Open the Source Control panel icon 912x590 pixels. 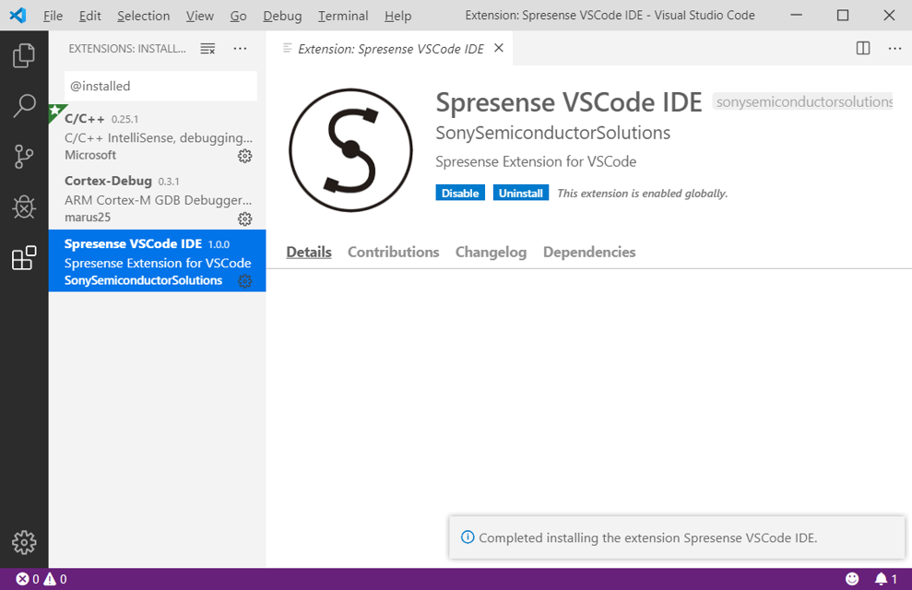[x=24, y=157]
